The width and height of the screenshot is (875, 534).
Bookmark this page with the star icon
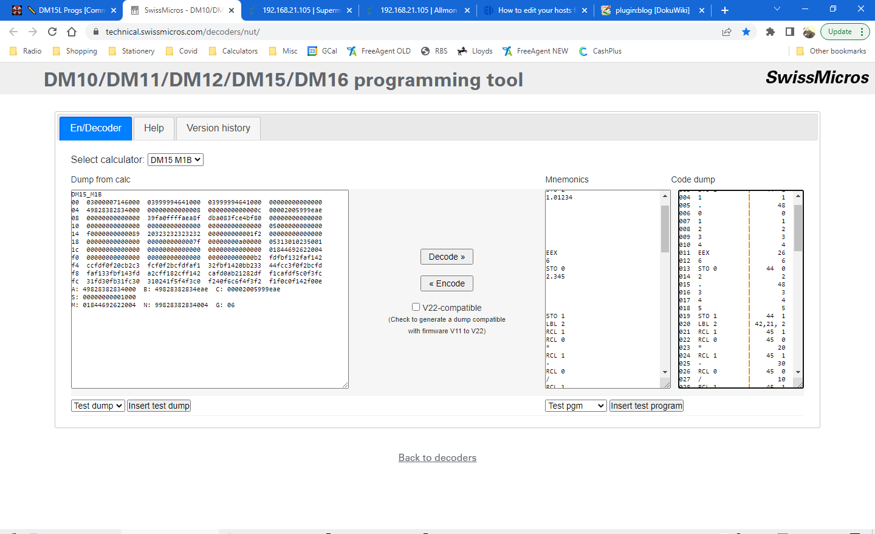[746, 32]
